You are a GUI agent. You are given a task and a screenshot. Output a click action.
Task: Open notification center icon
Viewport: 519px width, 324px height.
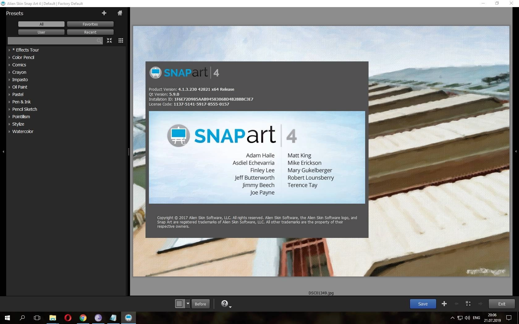tap(509, 318)
